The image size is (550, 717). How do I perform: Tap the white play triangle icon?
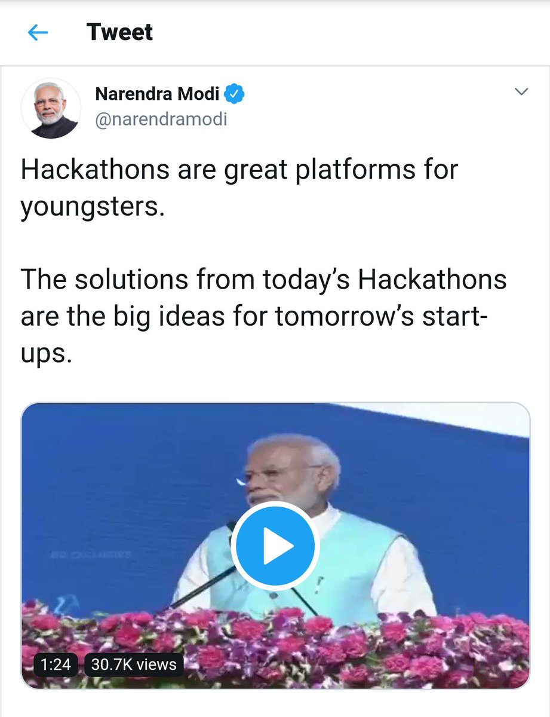click(278, 546)
